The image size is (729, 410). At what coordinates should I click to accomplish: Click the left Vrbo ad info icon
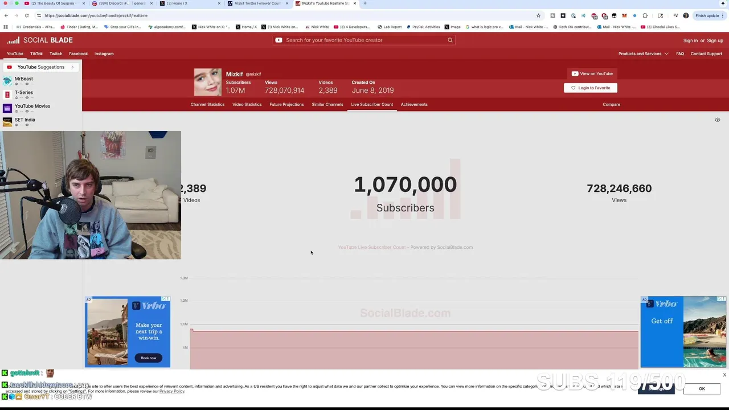click(163, 299)
